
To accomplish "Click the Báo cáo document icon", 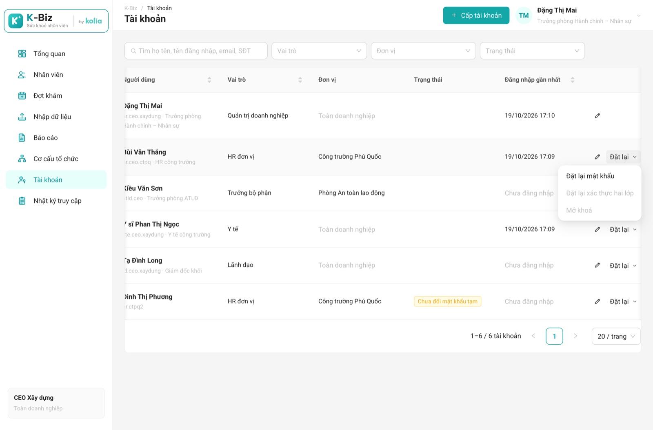I will click(22, 138).
